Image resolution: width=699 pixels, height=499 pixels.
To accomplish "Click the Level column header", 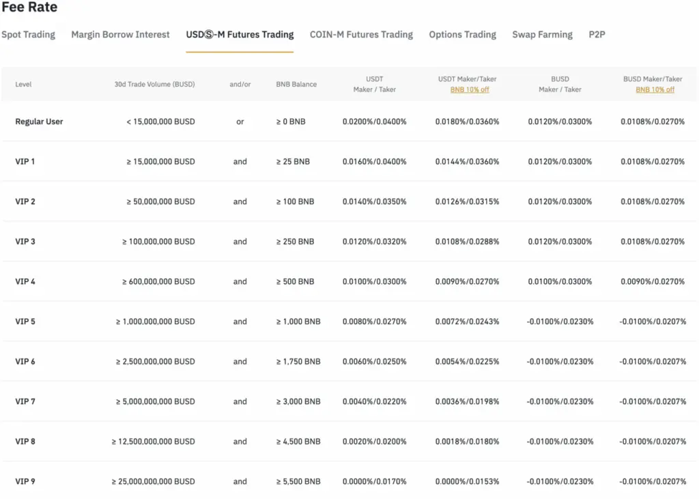I will (23, 84).
